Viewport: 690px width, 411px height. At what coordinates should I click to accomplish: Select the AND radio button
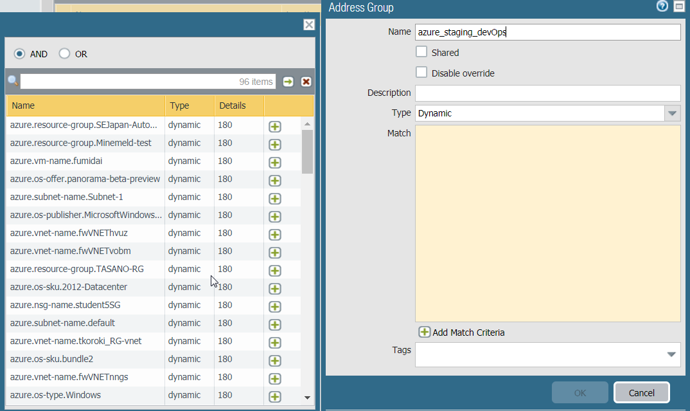[x=20, y=54]
